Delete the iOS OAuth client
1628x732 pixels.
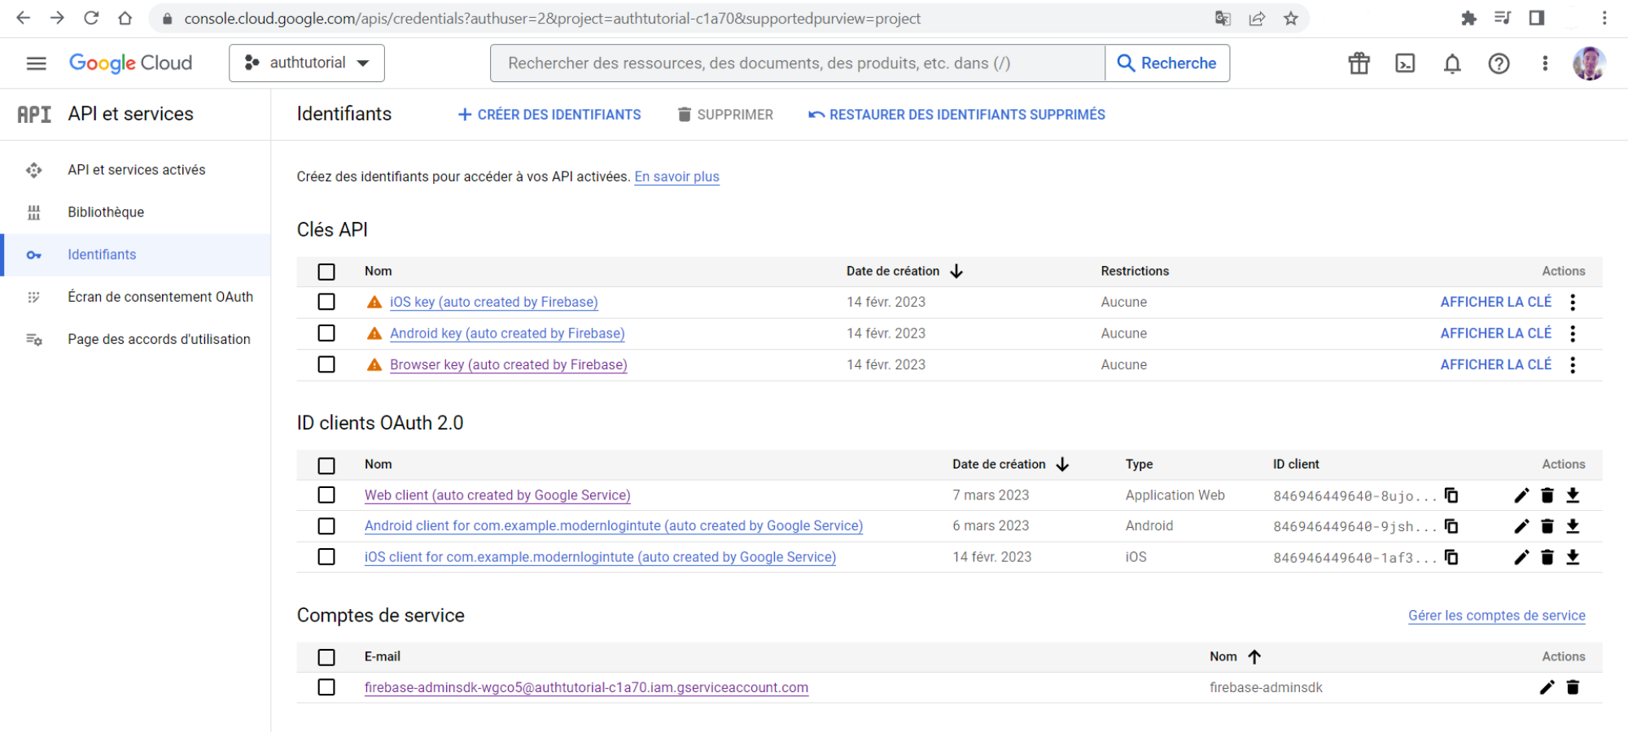pyautogui.click(x=1547, y=557)
